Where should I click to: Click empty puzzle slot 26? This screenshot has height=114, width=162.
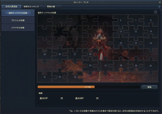[60, 54]
